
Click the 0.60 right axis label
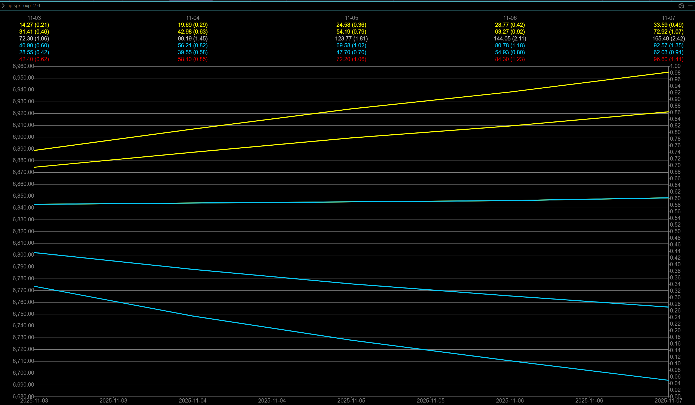[675, 198]
